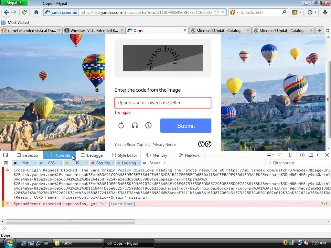Click the forward navigation arrow
Viewport: 331px width, 248px height.
click(15, 12)
